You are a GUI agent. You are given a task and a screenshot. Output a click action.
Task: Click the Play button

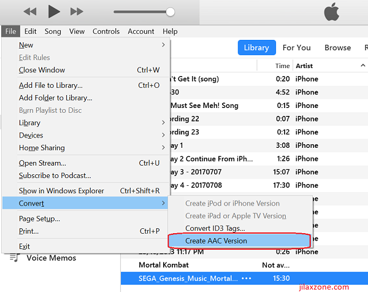[54, 12]
